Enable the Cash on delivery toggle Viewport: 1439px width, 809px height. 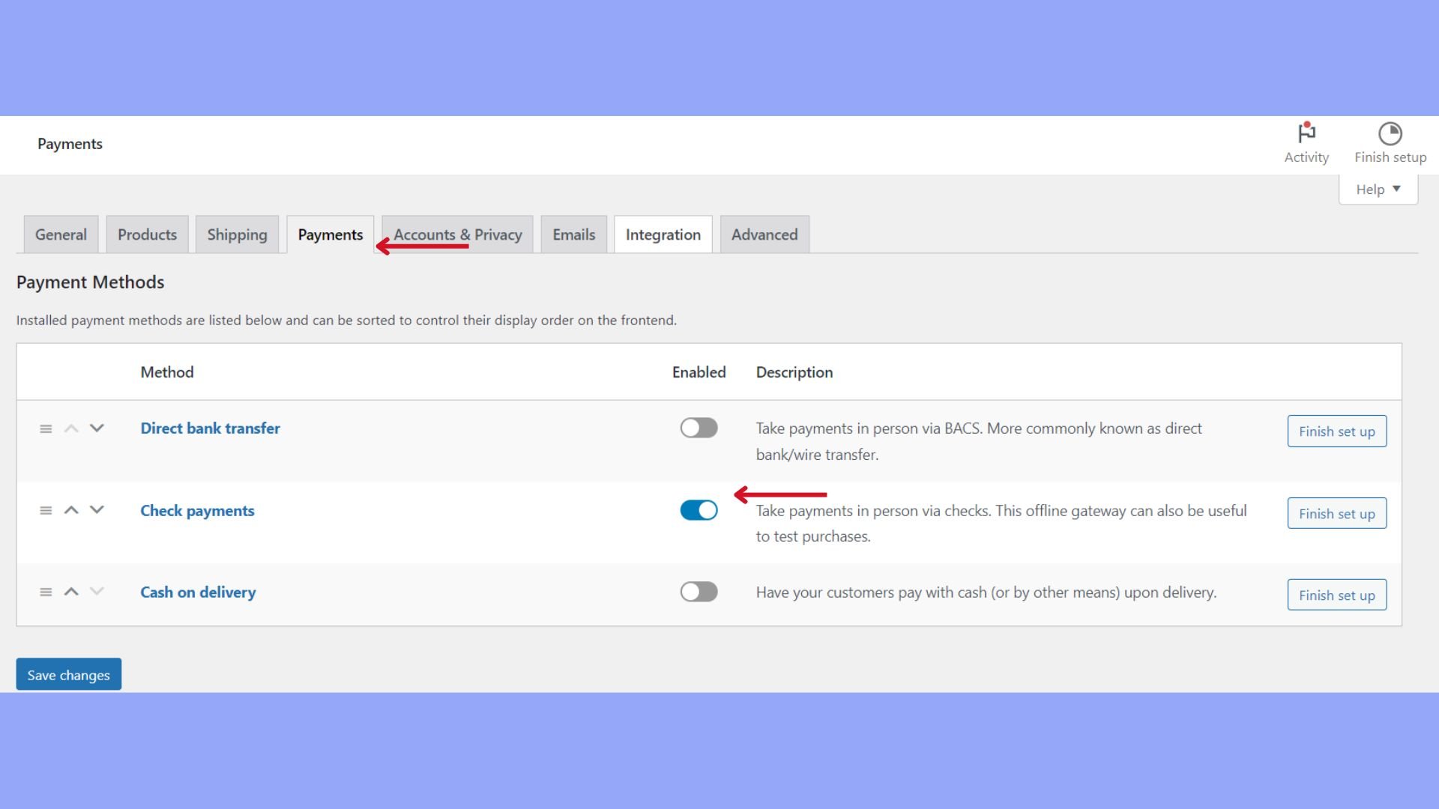699,592
